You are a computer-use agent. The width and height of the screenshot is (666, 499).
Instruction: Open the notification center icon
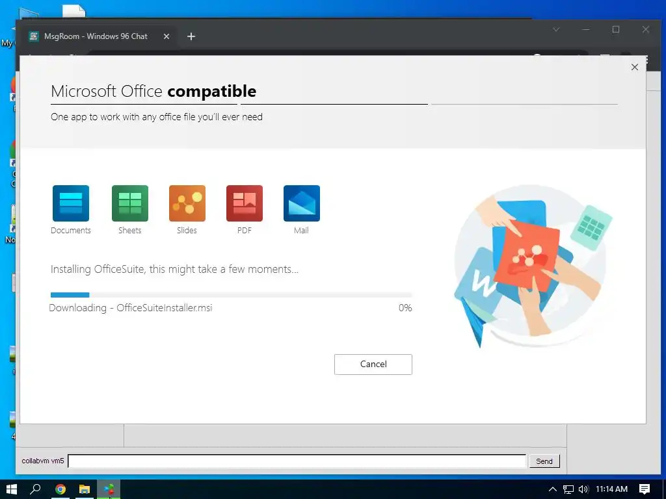(645, 489)
